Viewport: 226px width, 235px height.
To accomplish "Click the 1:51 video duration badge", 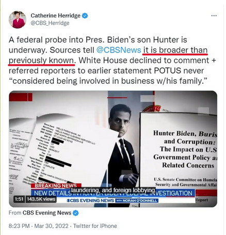I will [19, 199].
